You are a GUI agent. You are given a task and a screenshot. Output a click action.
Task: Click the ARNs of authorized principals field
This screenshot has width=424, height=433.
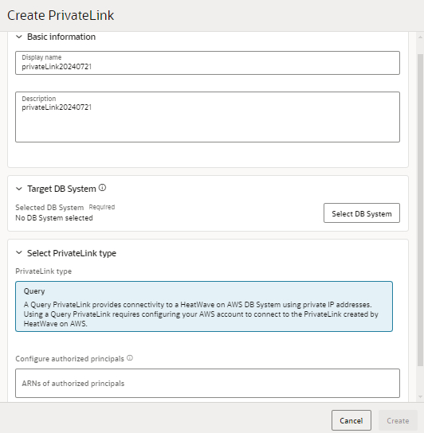point(207,384)
